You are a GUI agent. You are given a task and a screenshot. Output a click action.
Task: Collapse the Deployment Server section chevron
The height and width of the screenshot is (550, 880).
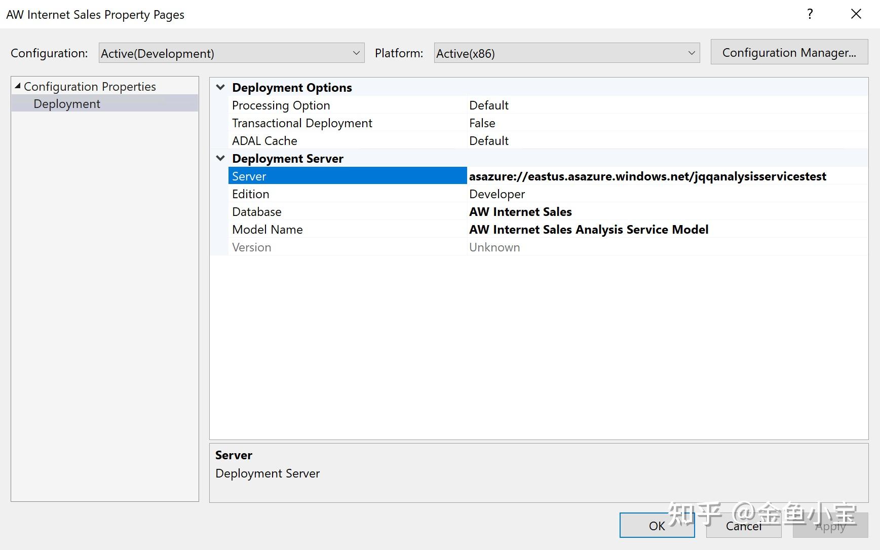[x=220, y=158]
